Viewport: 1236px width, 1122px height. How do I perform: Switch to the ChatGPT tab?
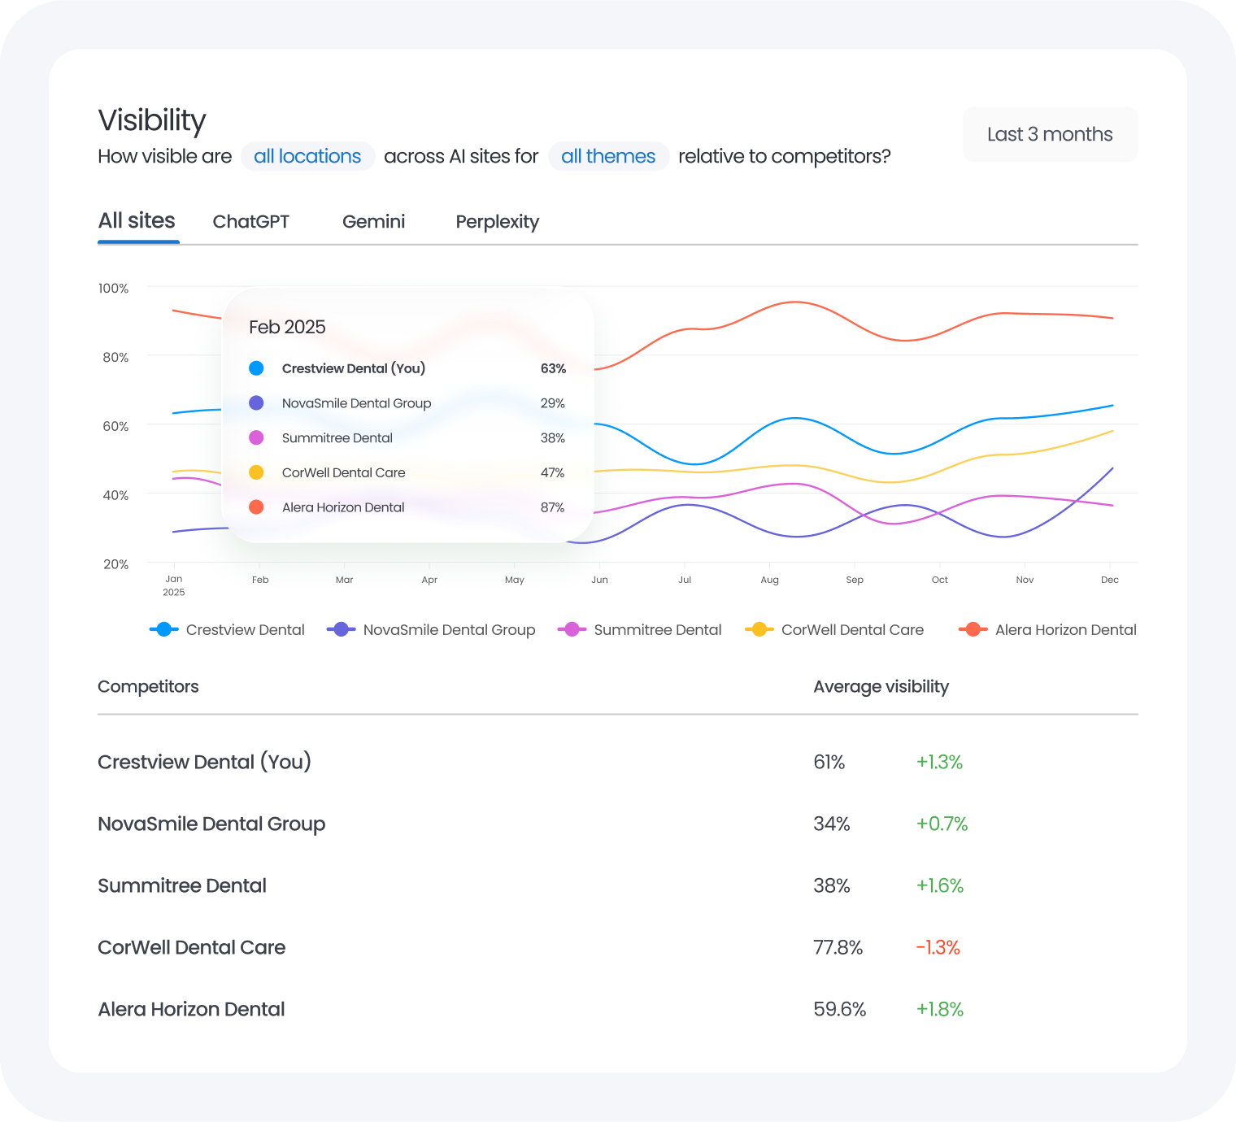tap(251, 221)
